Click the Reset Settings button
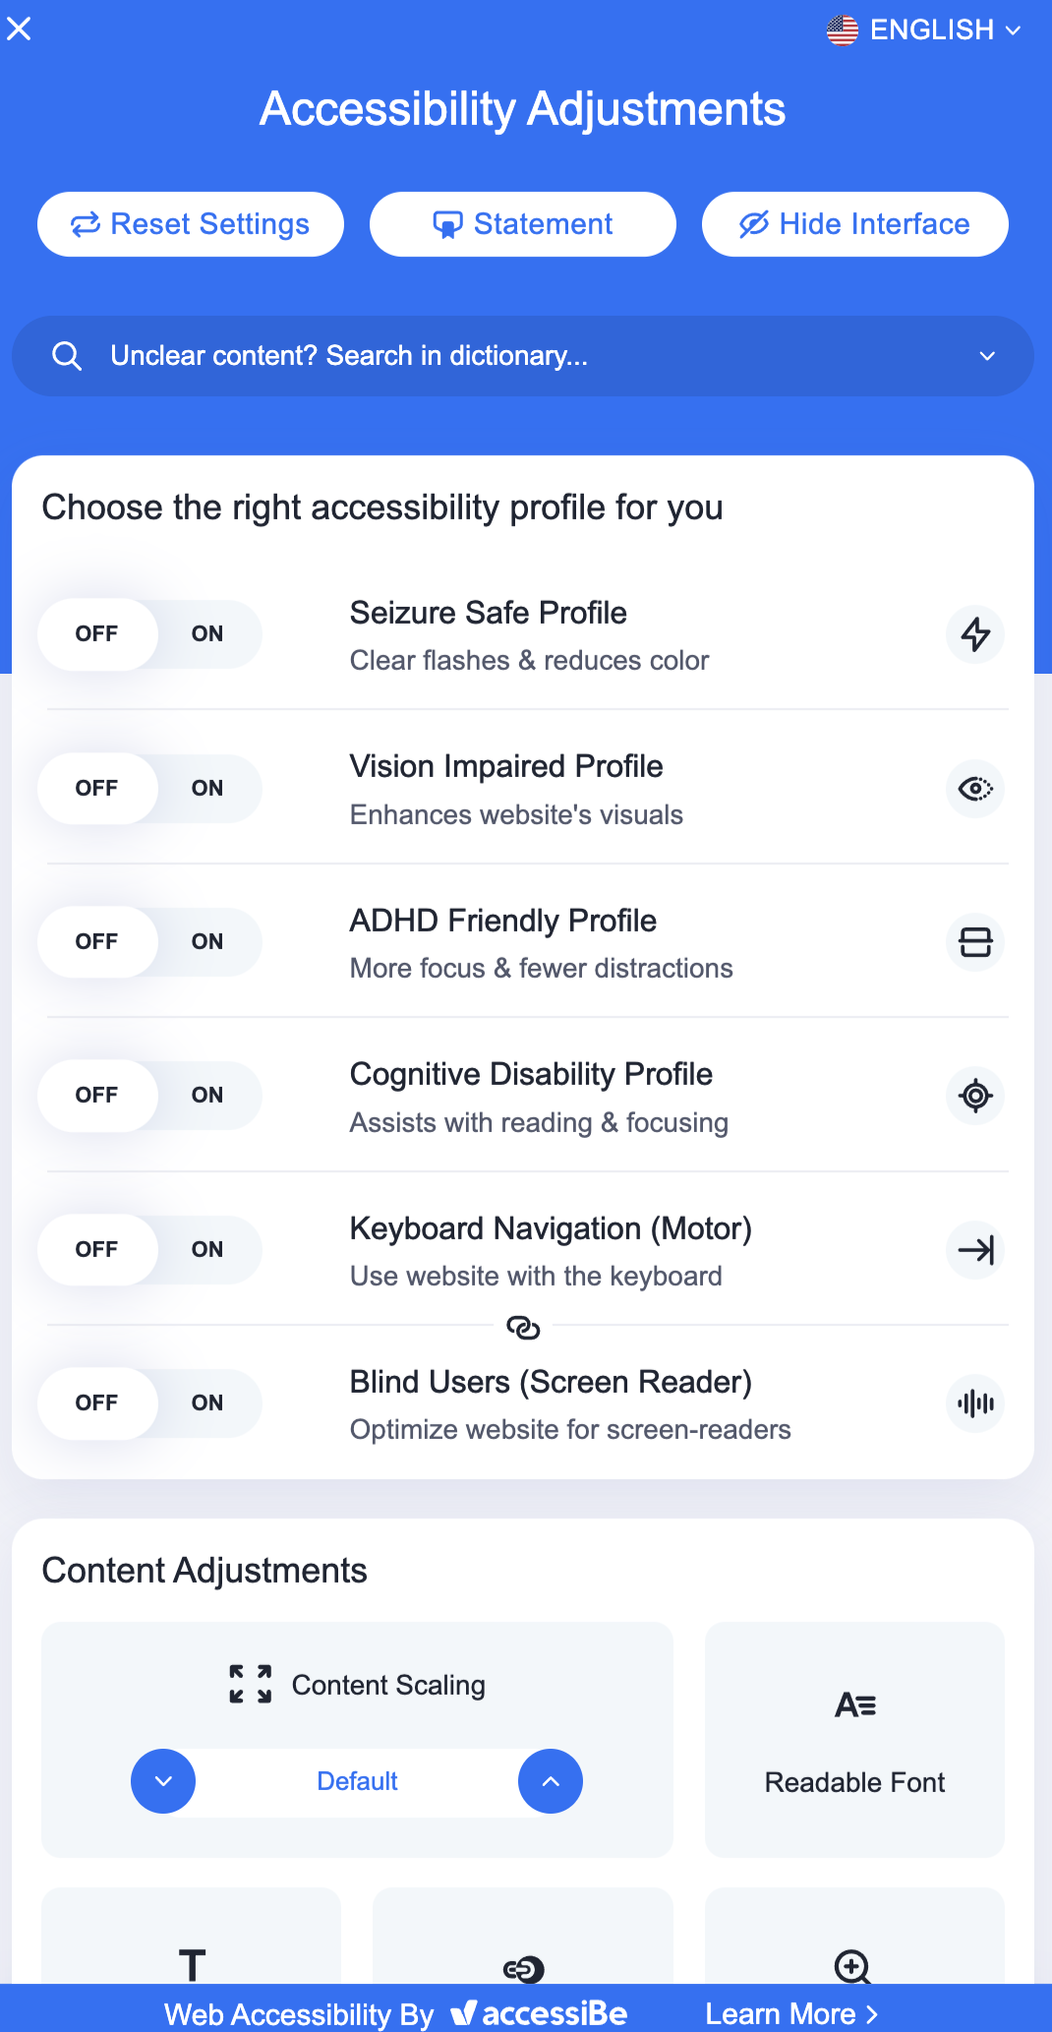1052x2032 pixels. click(191, 224)
